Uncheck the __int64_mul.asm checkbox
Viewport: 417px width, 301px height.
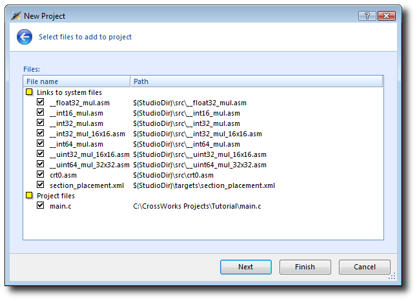click(41, 144)
